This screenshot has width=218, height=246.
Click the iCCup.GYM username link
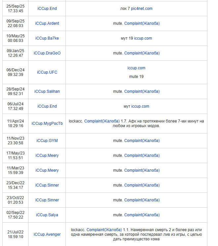click(47, 141)
